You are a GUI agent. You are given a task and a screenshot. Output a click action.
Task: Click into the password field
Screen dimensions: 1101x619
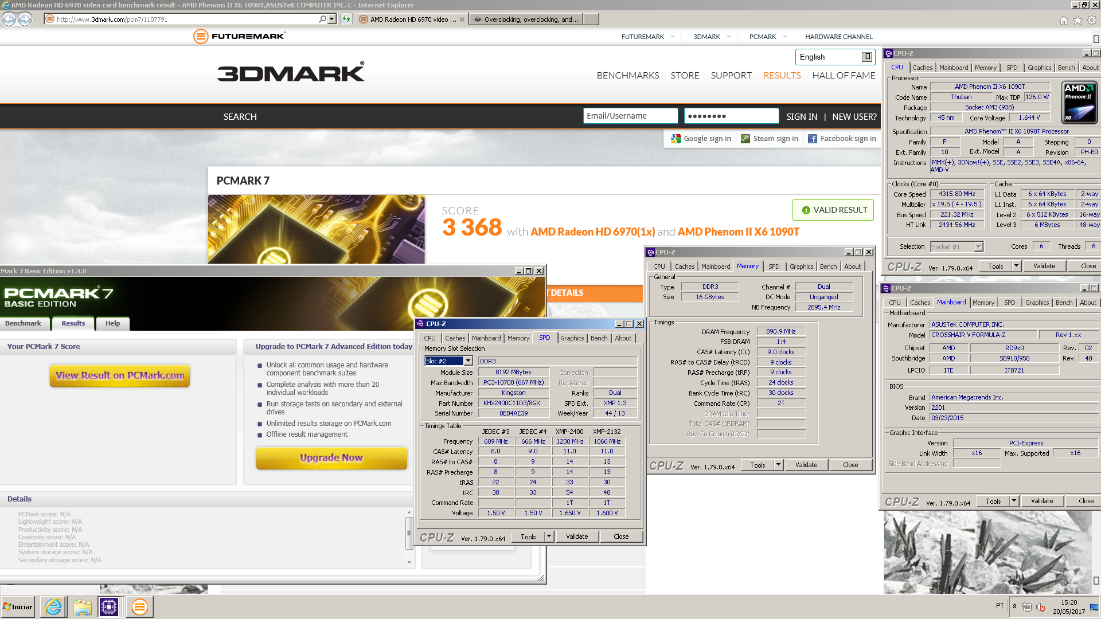(732, 116)
